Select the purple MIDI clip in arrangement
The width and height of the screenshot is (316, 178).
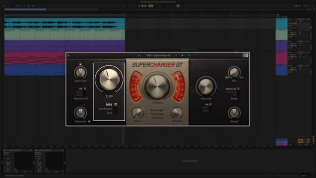click(x=65, y=45)
